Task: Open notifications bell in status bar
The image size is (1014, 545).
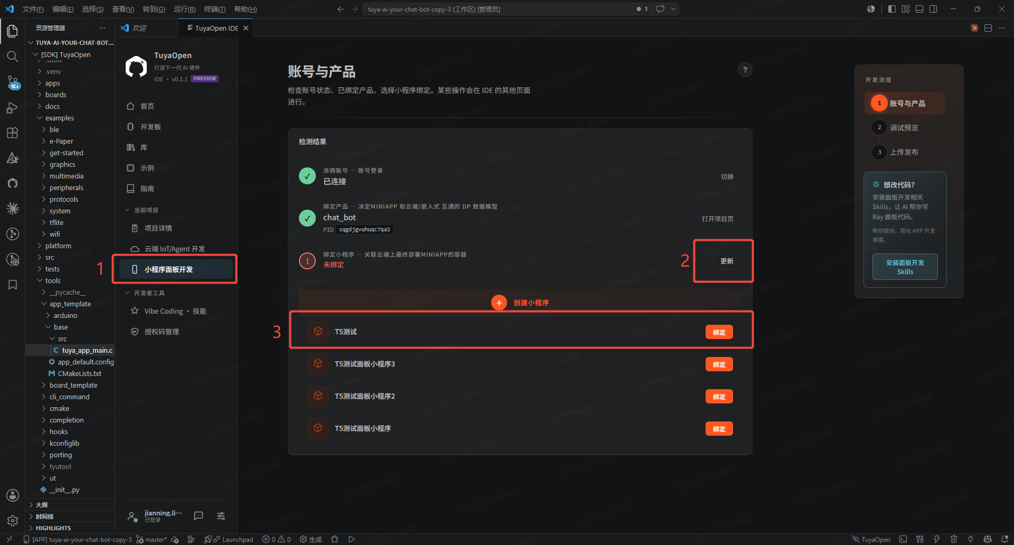Action: click(1004, 539)
